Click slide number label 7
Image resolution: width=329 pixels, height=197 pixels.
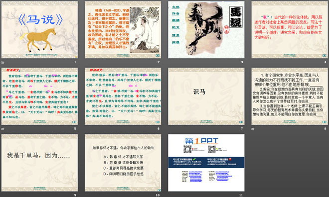(242, 129)
